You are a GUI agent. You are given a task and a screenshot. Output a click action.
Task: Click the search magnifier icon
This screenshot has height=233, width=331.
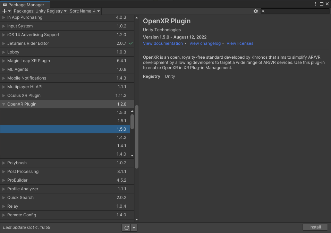coord(263,11)
